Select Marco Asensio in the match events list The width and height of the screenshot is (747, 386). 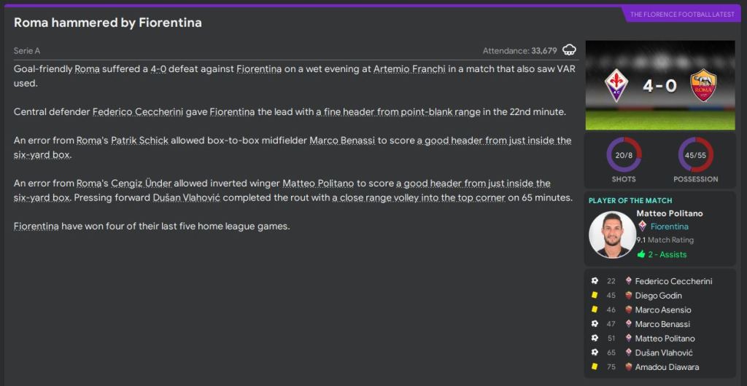tap(662, 310)
